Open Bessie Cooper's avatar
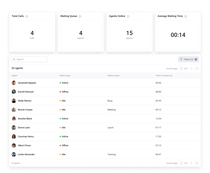Image resolution: width=210 pixels, height=173 pixels. click(x=14, y=110)
